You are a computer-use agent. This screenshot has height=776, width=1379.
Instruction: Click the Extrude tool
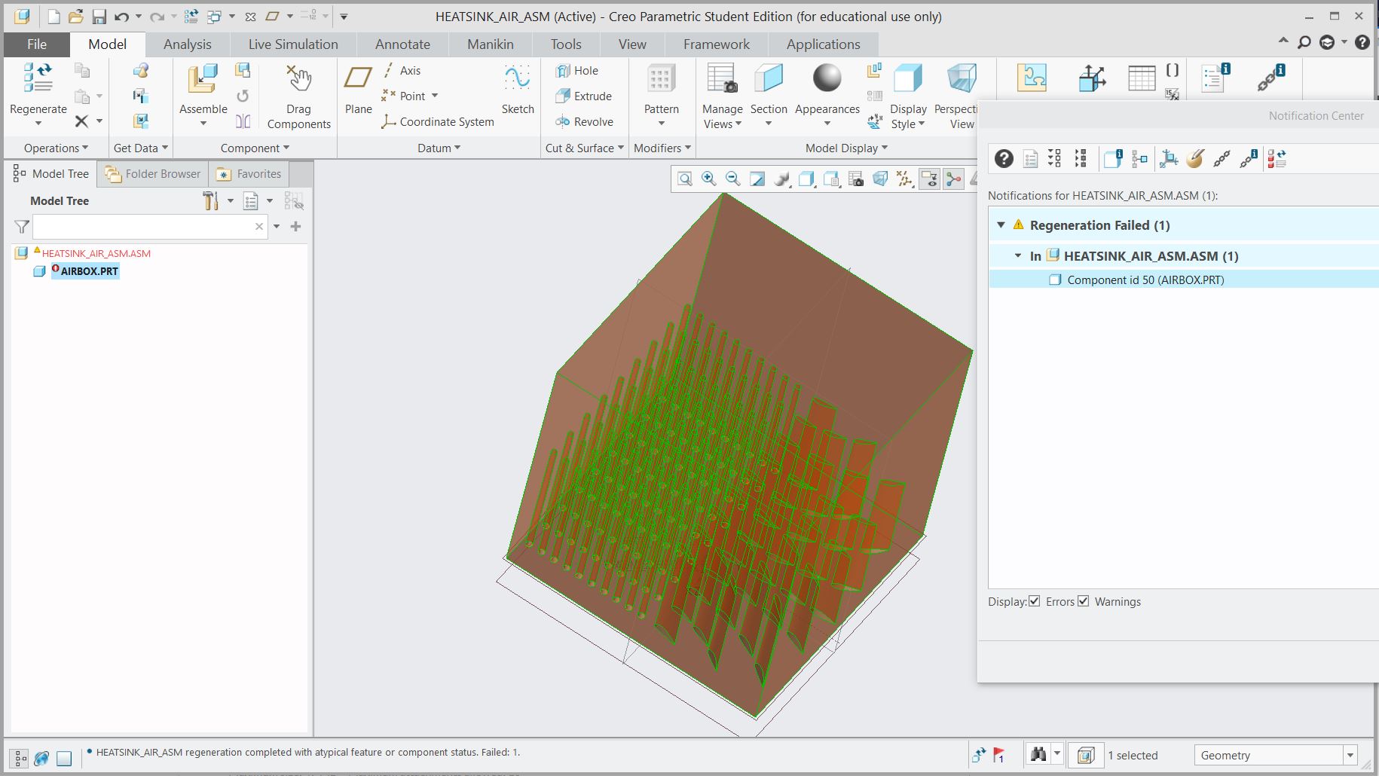click(584, 96)
